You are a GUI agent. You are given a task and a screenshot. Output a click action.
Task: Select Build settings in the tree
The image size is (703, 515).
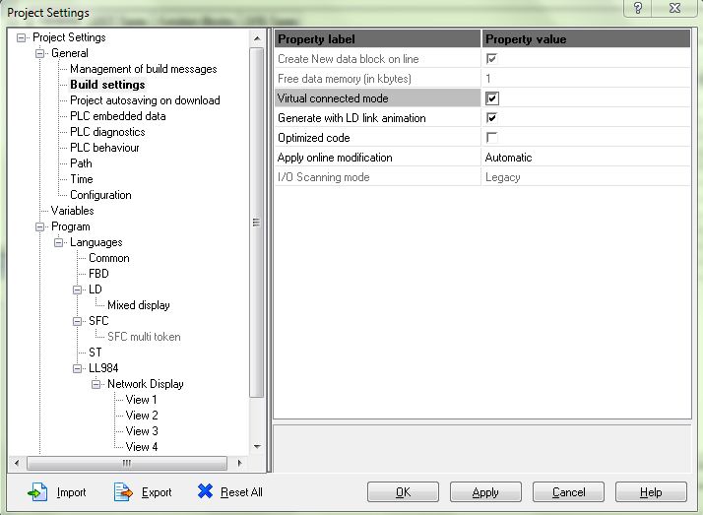pyautogui.click(x=107, y=85)
